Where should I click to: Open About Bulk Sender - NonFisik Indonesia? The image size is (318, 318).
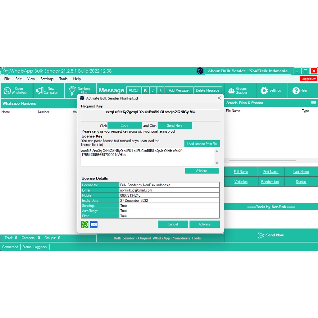248,71
